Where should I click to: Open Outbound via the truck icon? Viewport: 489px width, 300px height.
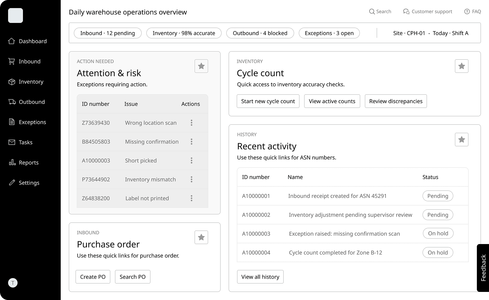tap(12, 102)
